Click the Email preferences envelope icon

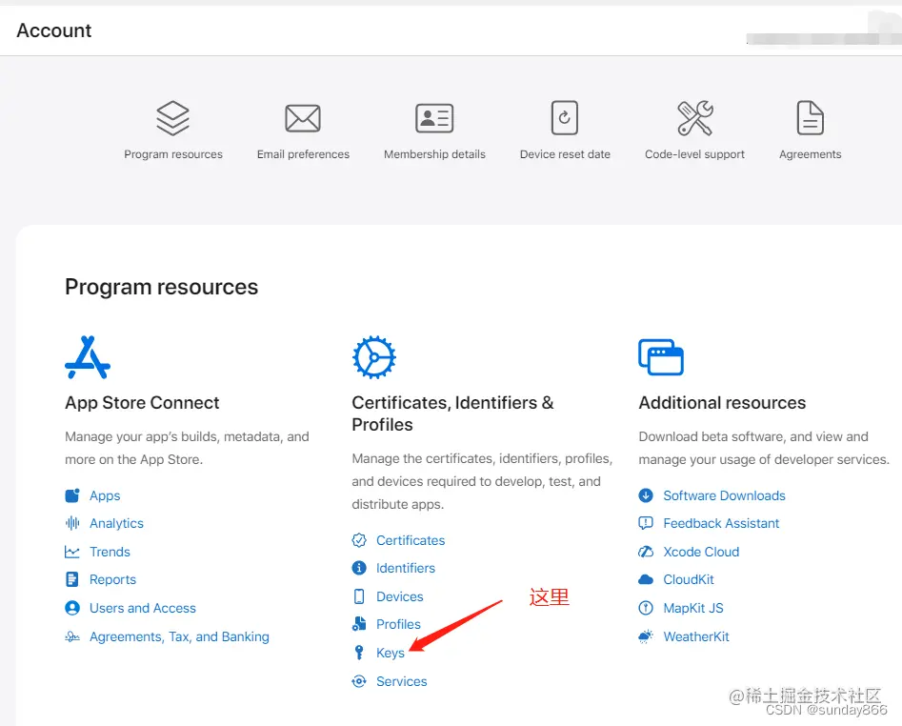(x=303, y=118)
